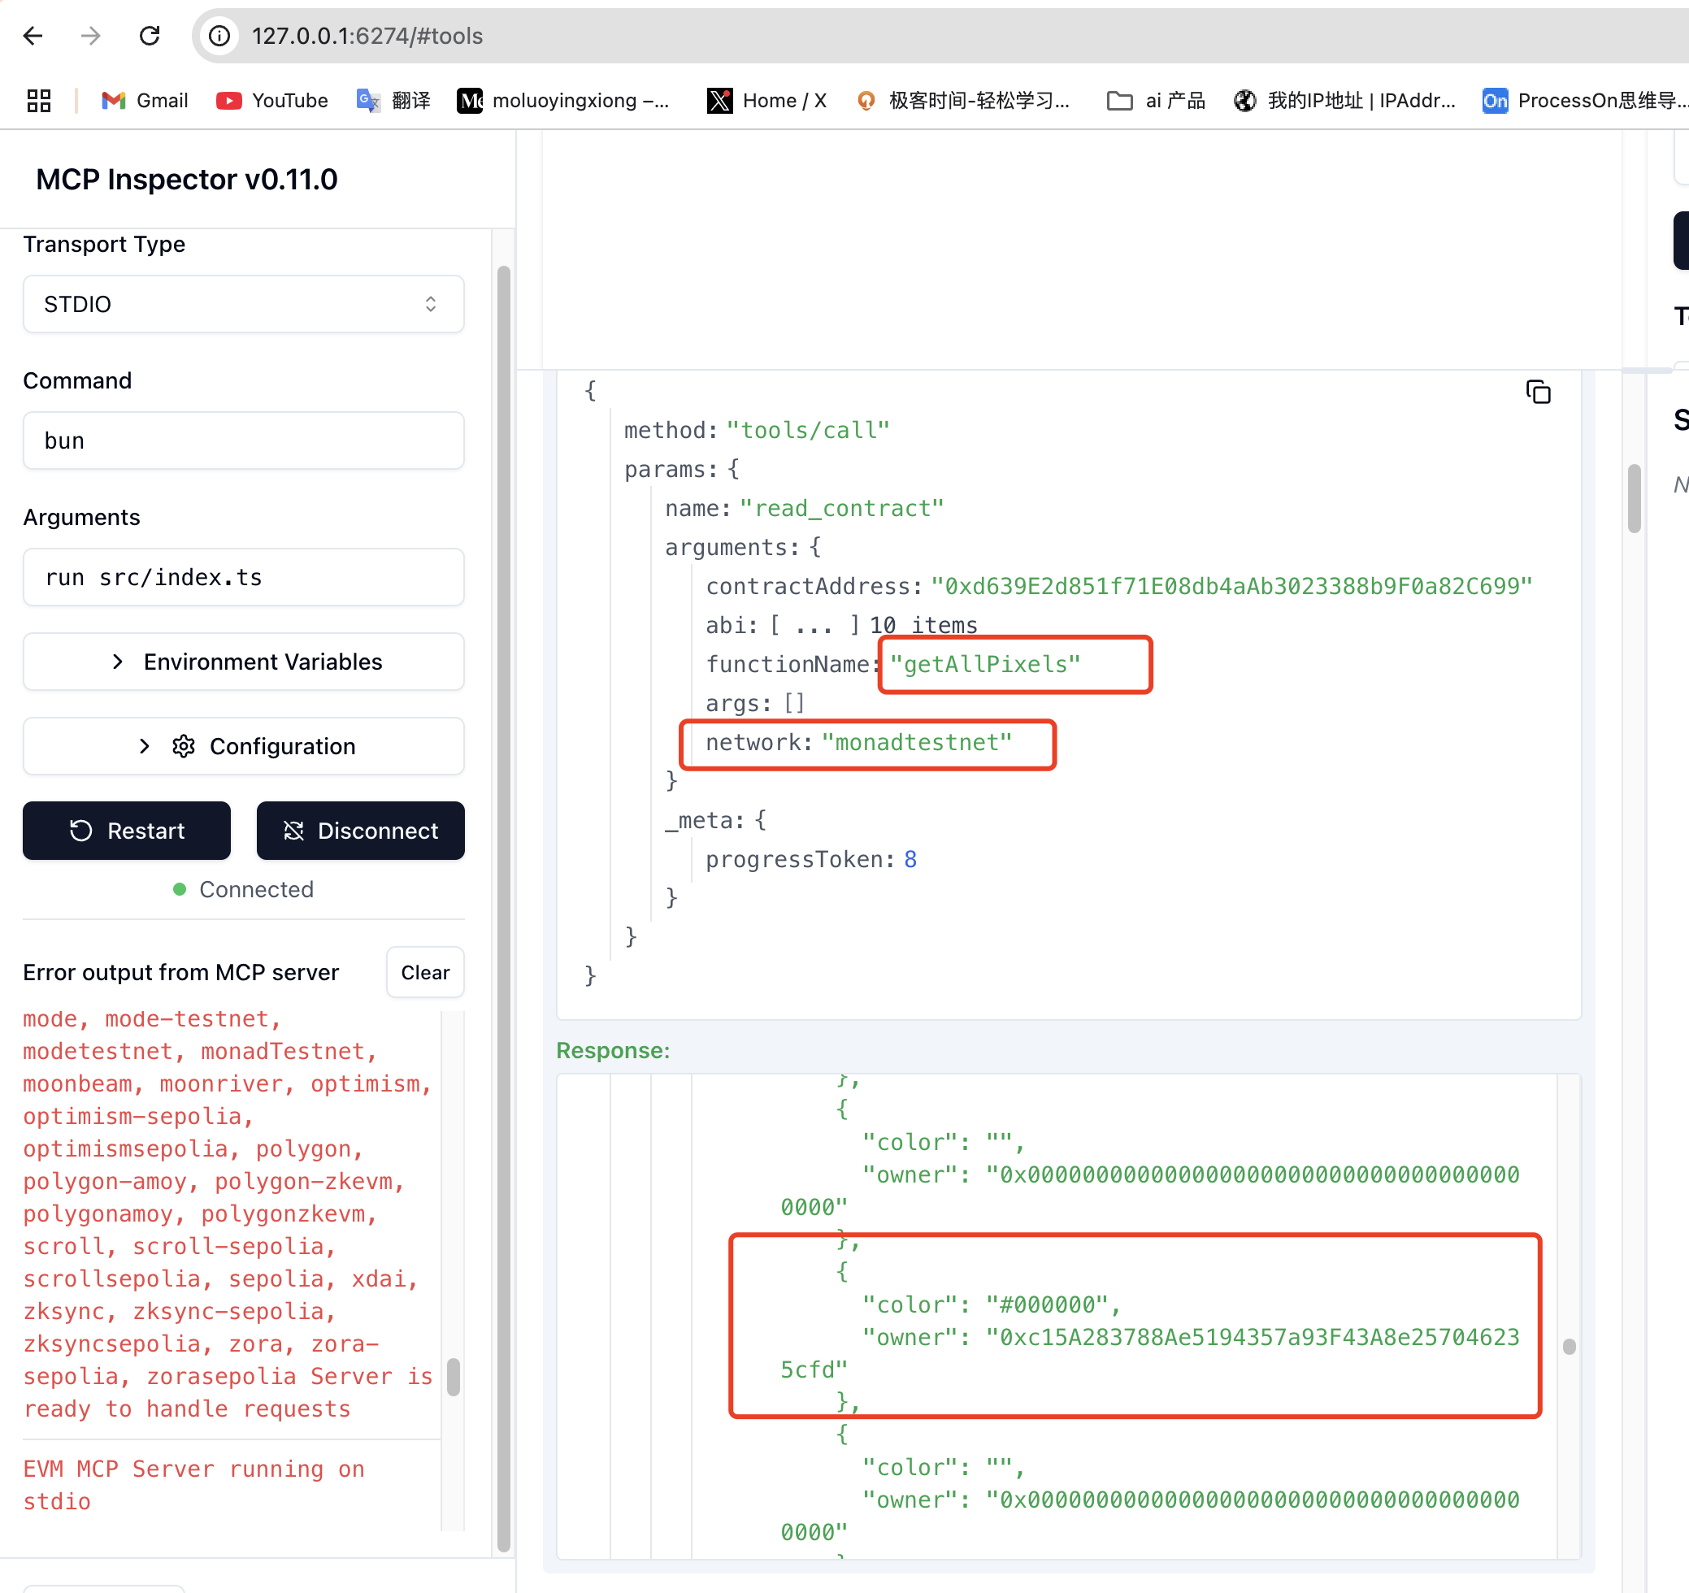This screenshot has height=1593, width=1689.
Task: Click the main panel vertical scrollbar thumb
Action: coord(1634,499)
